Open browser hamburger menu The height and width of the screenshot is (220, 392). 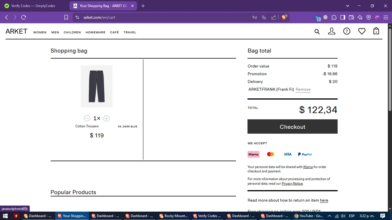[x=386, y=17]
